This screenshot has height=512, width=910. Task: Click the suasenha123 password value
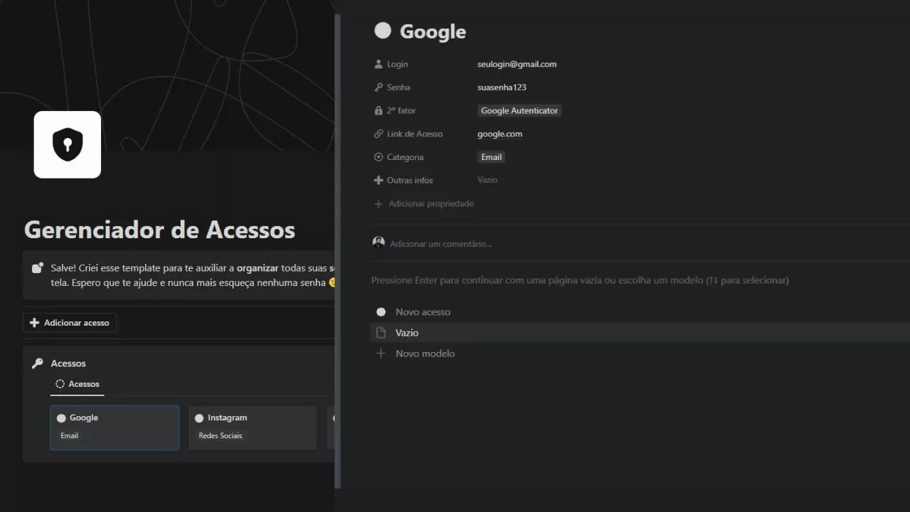502,87
